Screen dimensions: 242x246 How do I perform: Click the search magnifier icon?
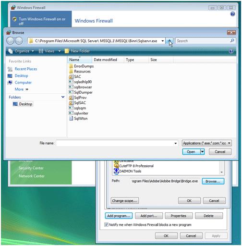[232, 41]
